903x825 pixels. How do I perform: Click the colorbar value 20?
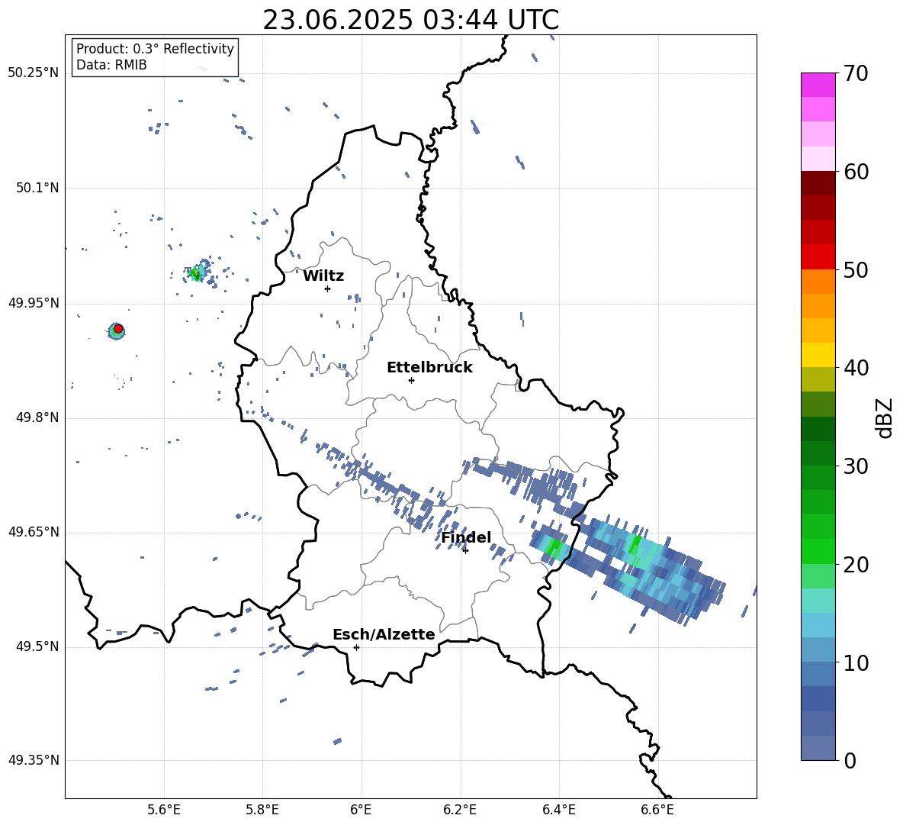[x=856, y=564]
